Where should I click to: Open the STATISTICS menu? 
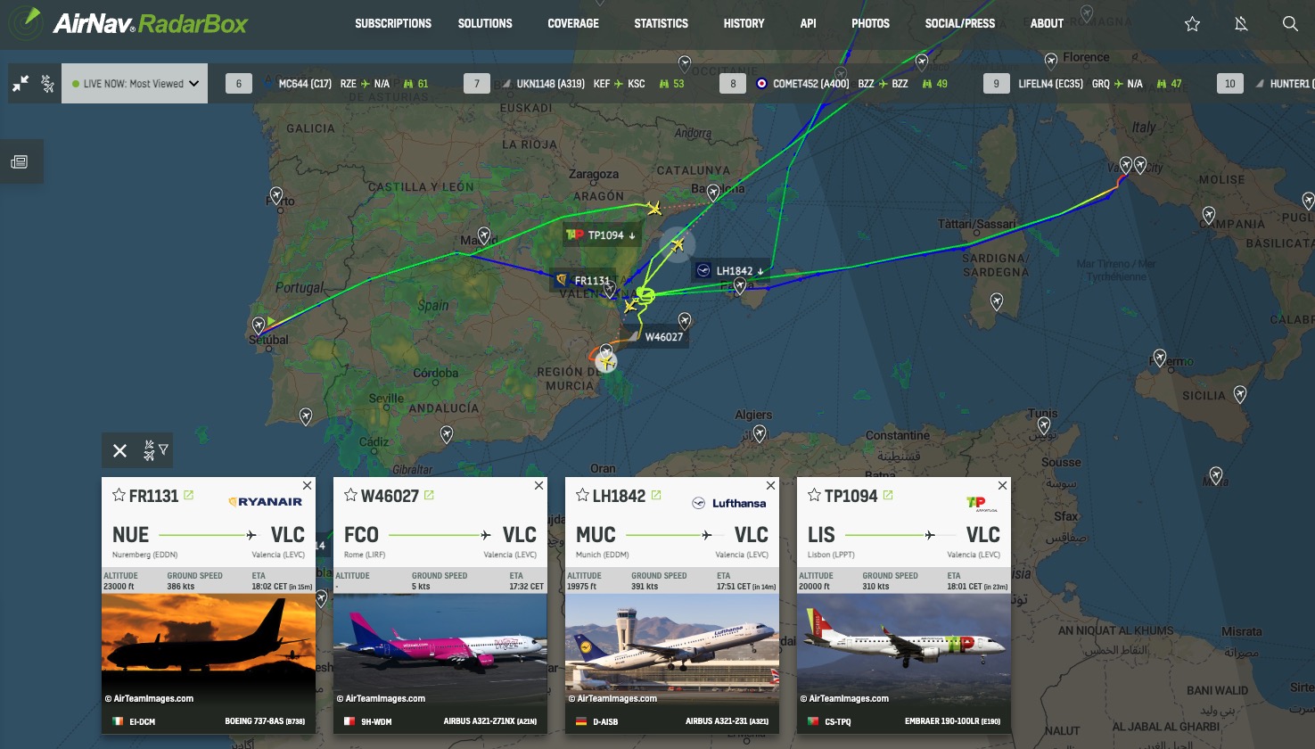(661, 24)
